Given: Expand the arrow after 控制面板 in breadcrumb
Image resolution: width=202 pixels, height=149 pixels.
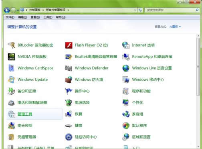Looking at the screenshot, I should pyautogui.click(x=43, y=10).
